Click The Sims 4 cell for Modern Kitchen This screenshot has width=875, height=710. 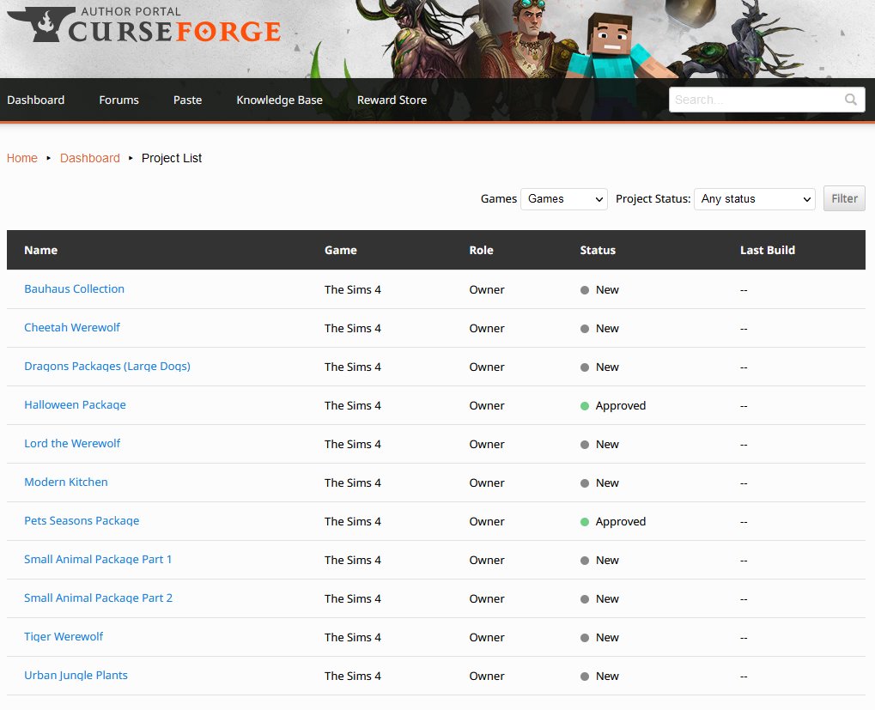pos(353,482)
